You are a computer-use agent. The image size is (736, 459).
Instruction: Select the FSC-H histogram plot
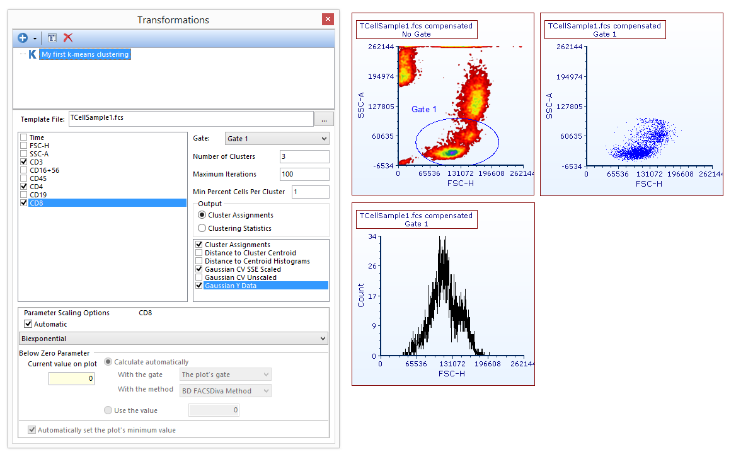tap(444, 296)
